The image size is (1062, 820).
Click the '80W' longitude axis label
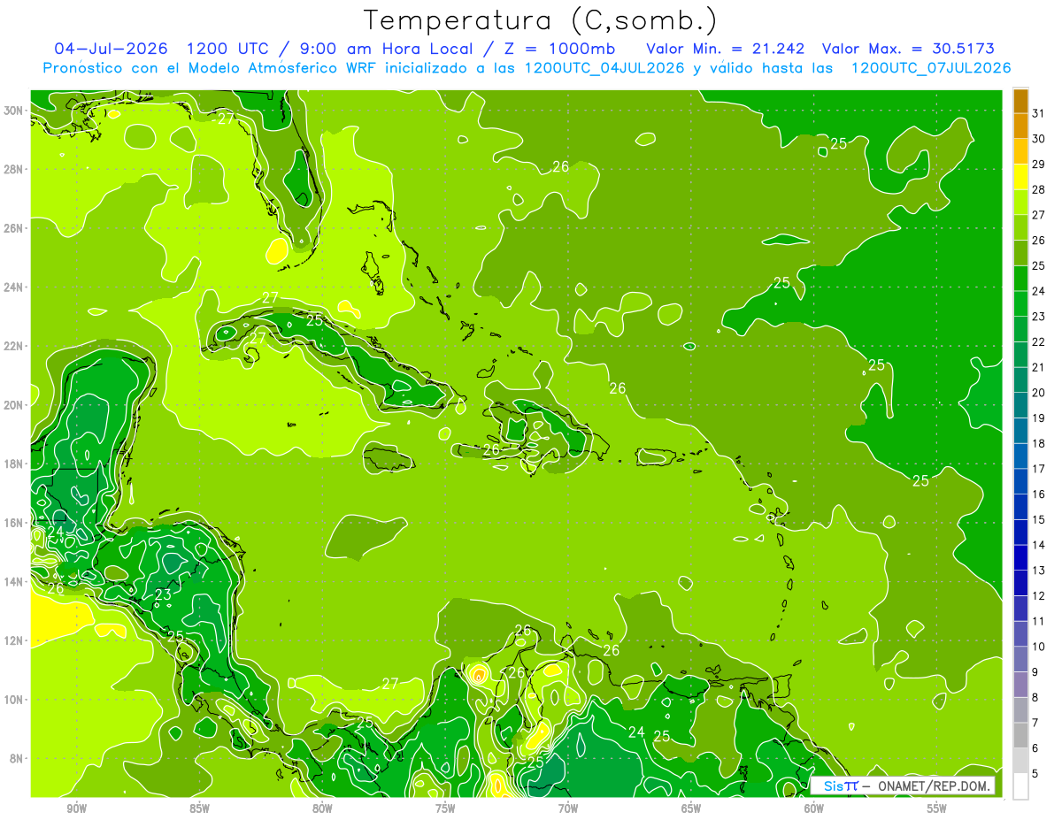[x=322, y=809]
